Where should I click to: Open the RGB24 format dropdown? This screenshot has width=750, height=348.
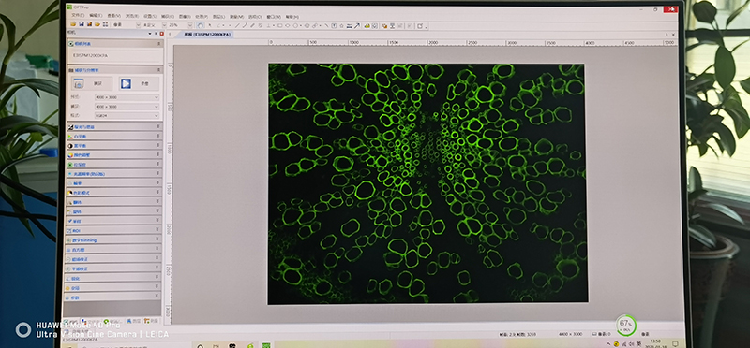point(127,115)
